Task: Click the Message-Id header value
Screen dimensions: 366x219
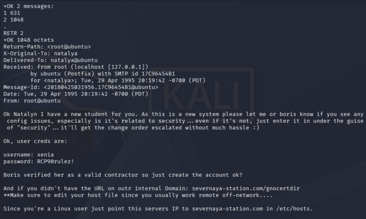Action: tap(101, 87)
